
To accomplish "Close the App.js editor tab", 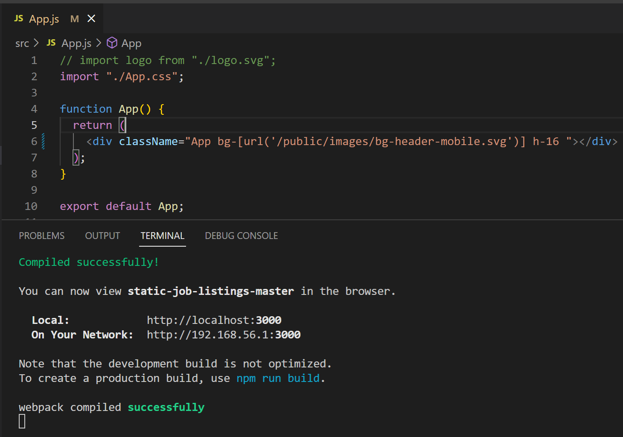I will click(x=91, y=18).
